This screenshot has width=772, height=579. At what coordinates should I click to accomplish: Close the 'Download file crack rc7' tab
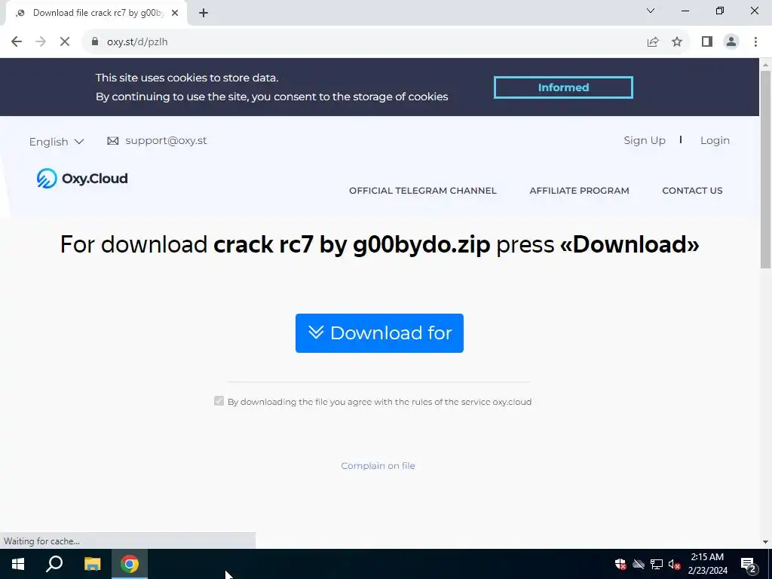click(x=175, y=14)
